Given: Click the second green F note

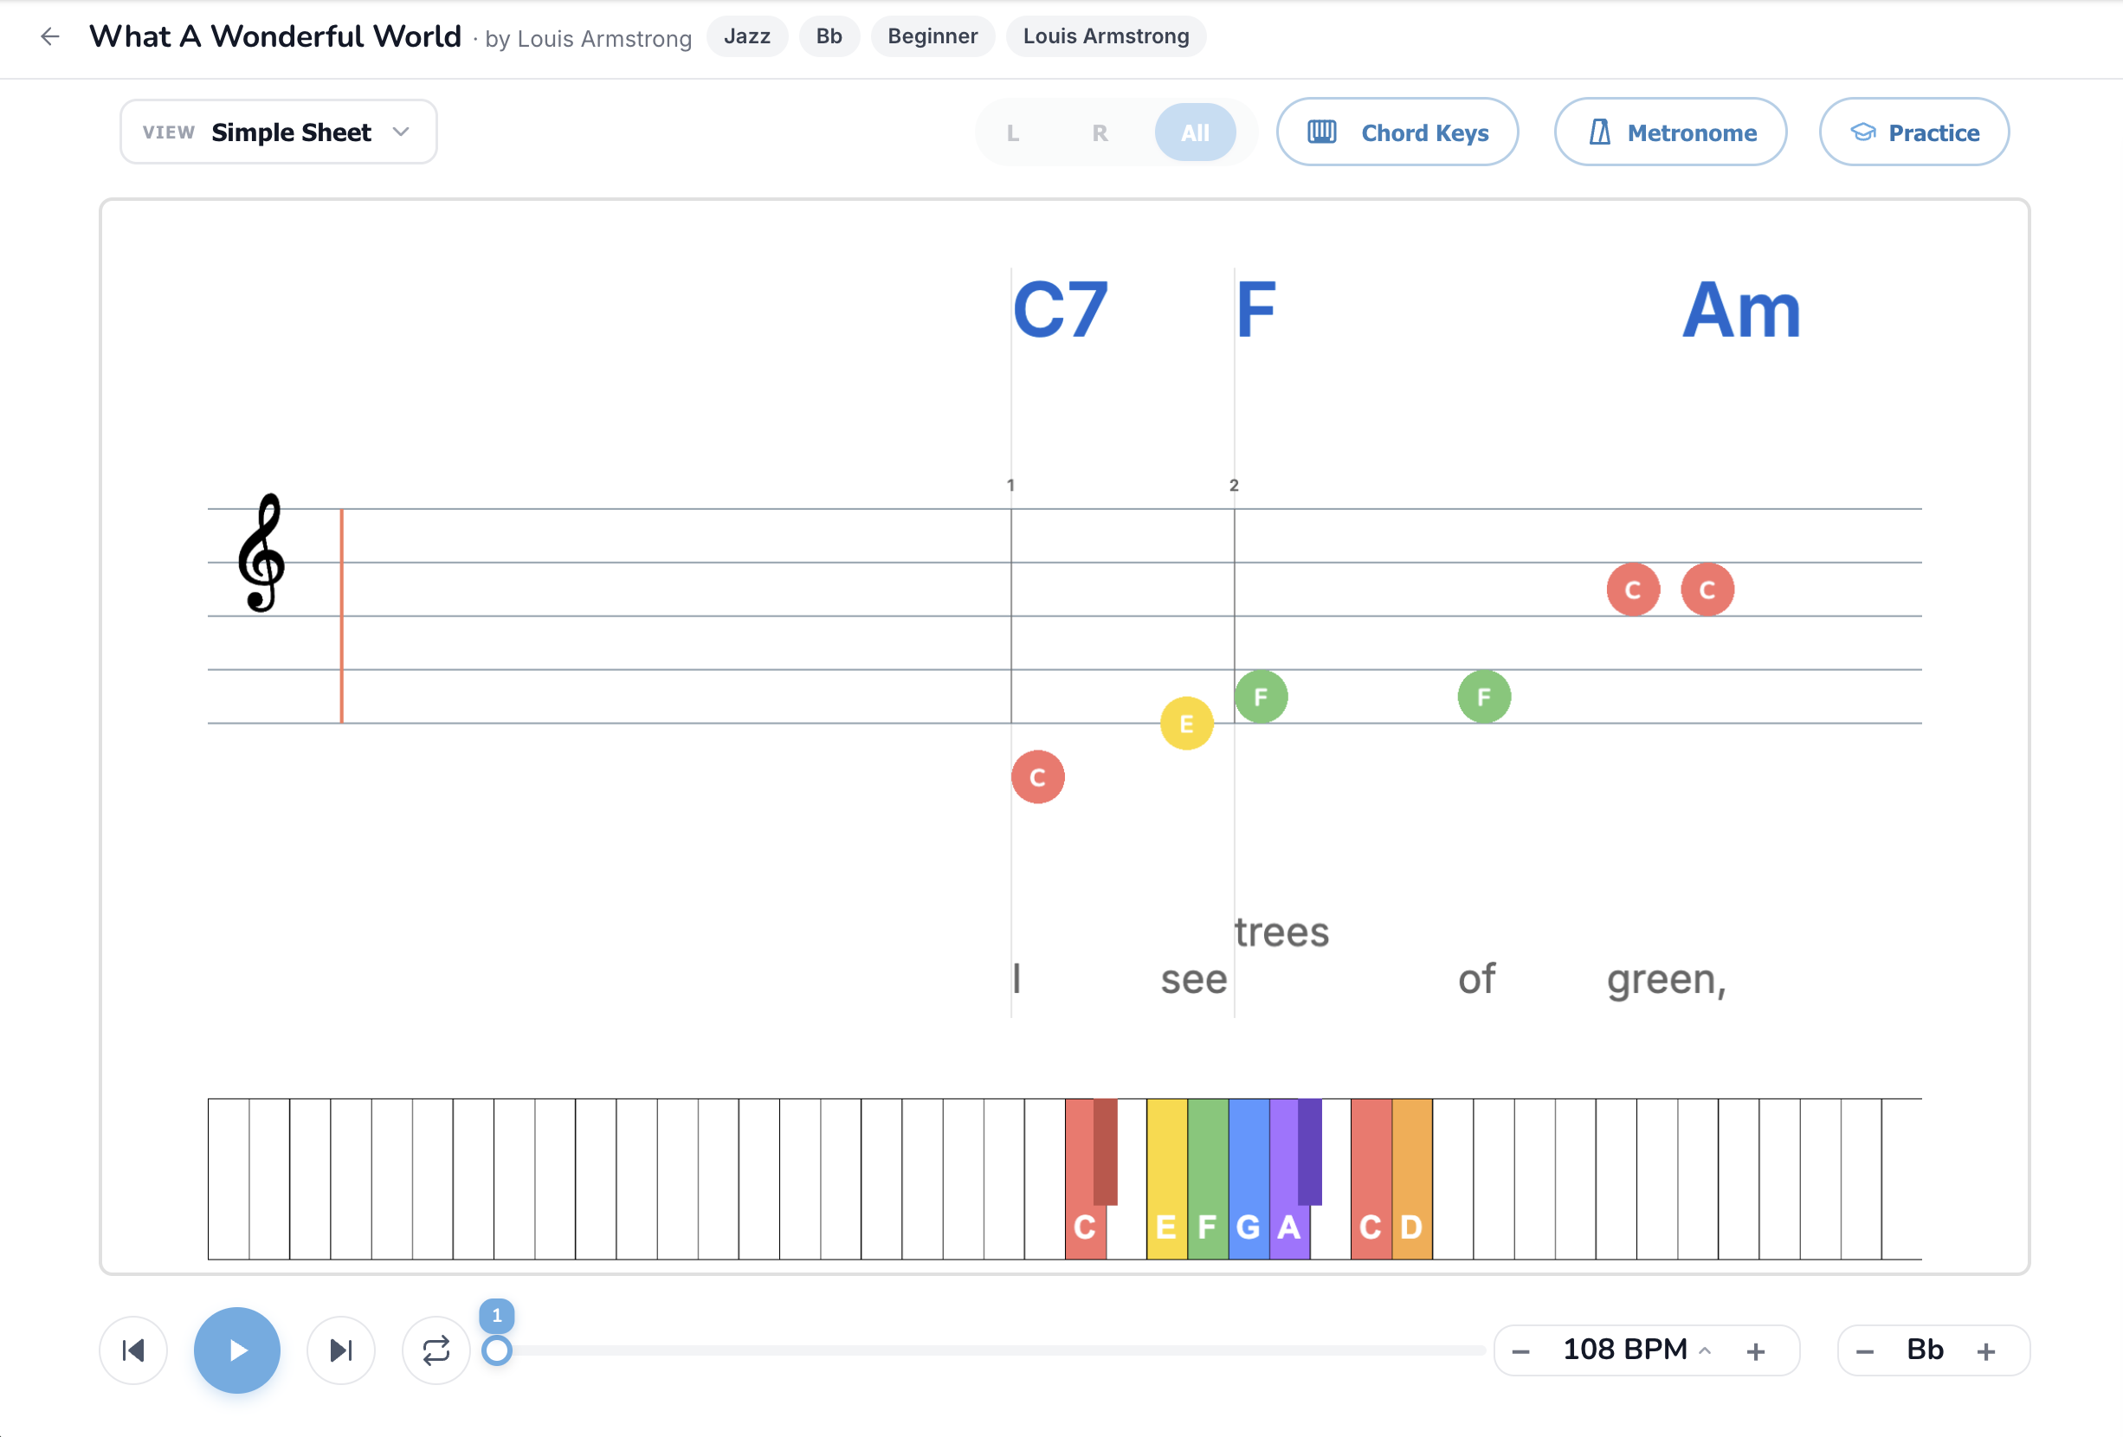Looking at the screenshot, I should coord(1483,697).
